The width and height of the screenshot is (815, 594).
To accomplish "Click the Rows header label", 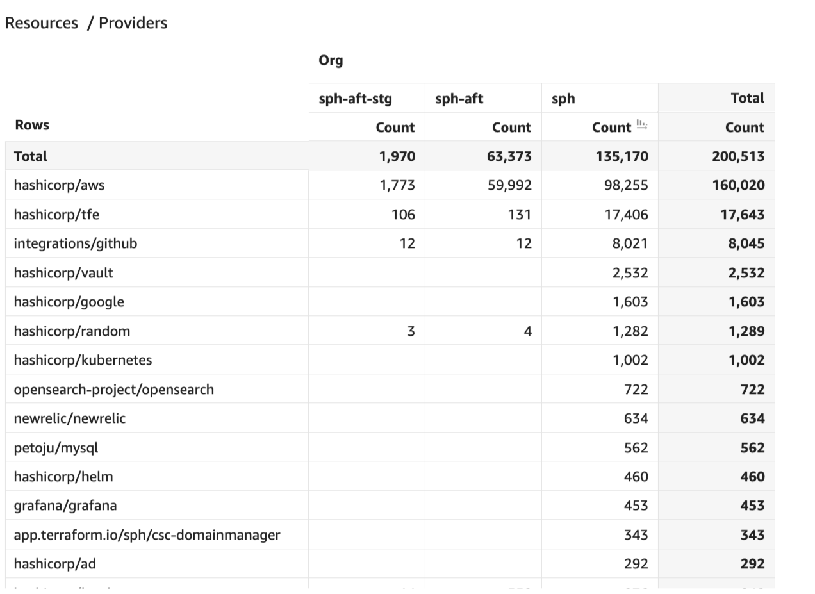I will (x=32, y=125).
